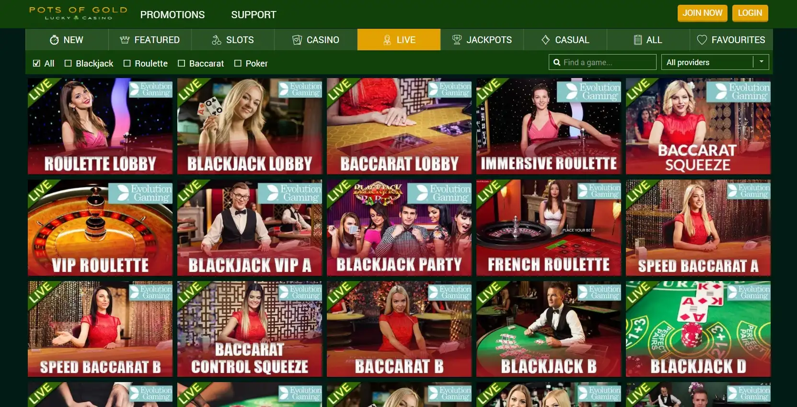Click the FEATURED crown icon
This screenshot has width=797, height=407.
(x=125, y=40)
